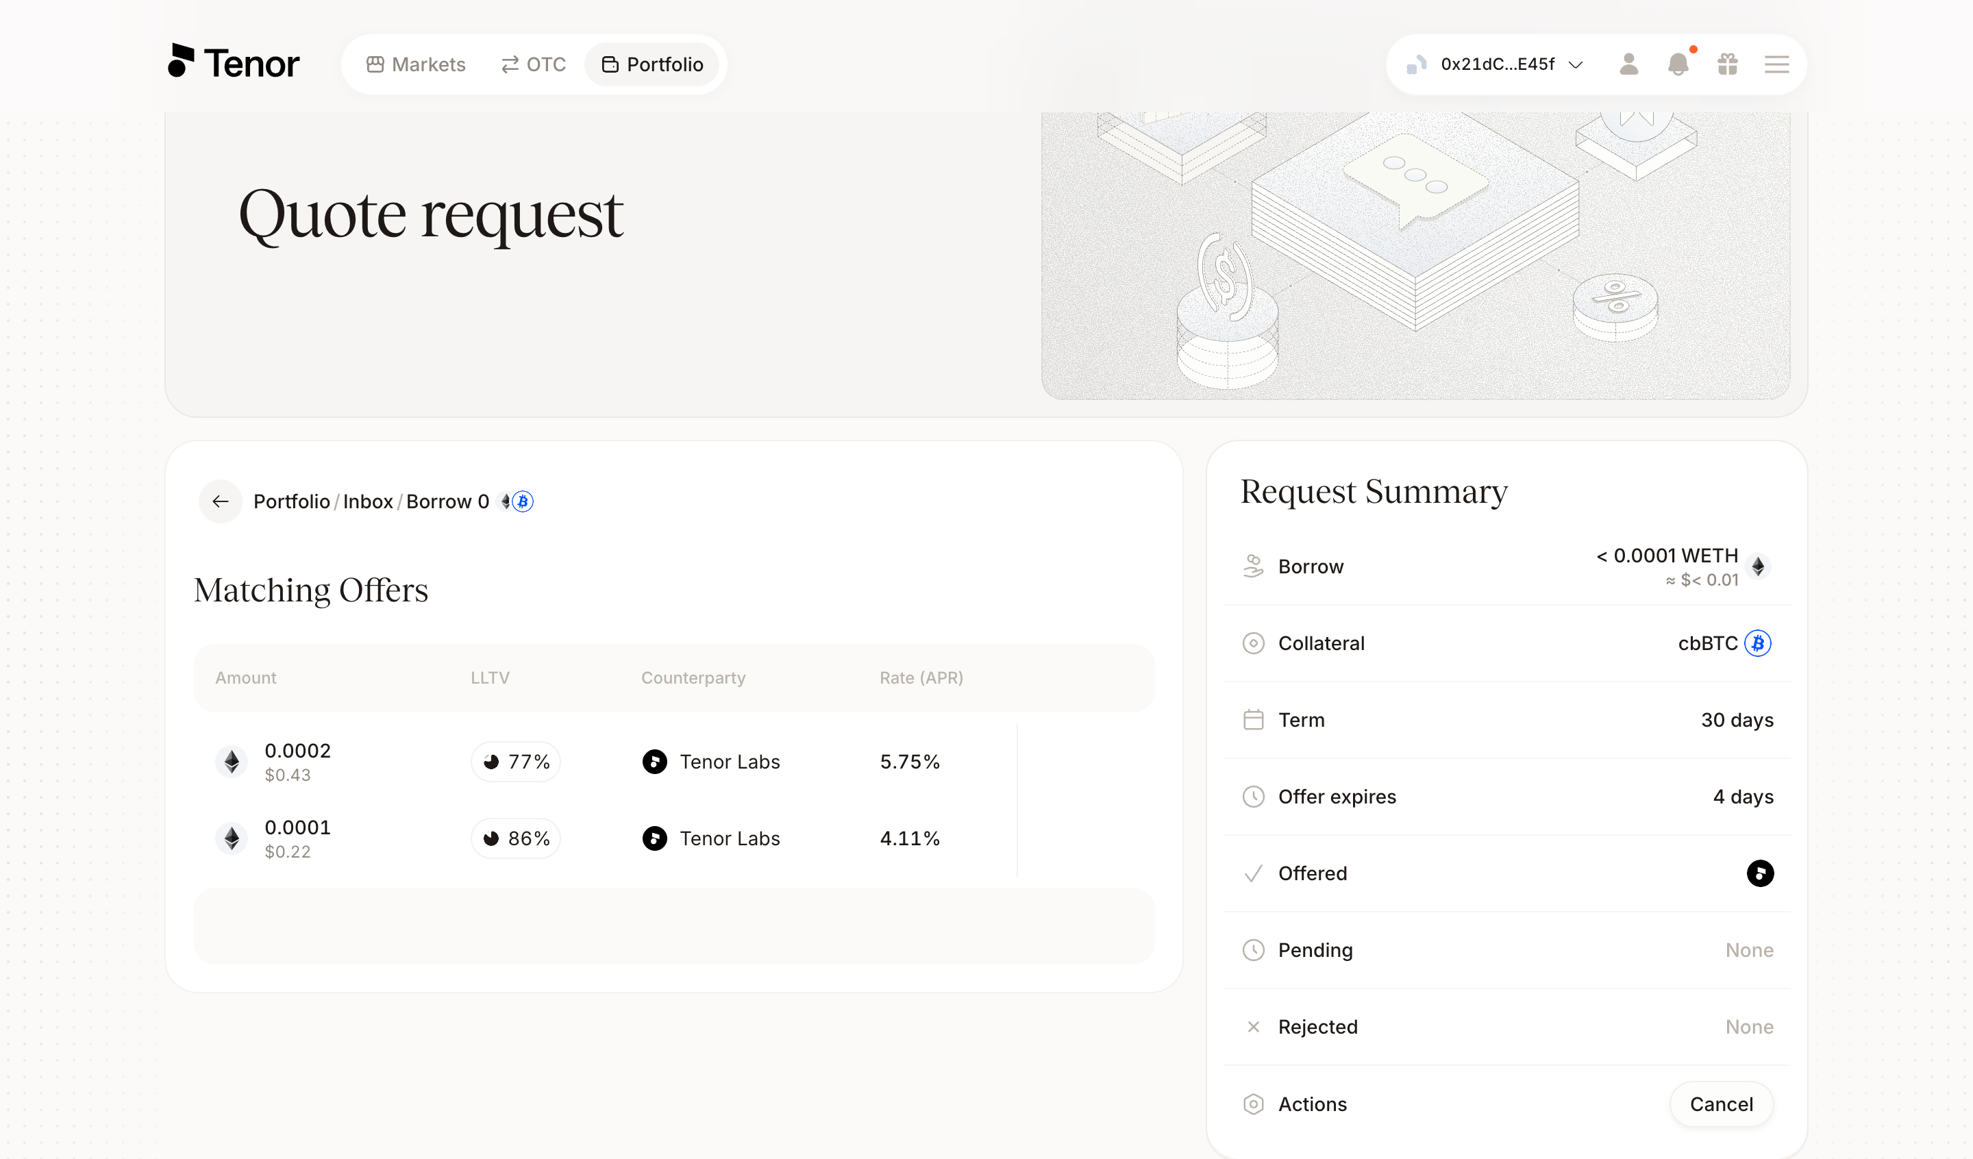Click the Offered checkmark icon
The height and width of the screenshot is (1159, 1973).
[x=1253, y=873]
